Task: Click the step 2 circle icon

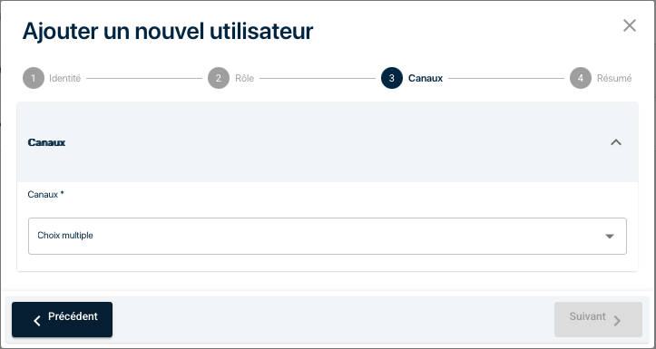Action: (219, 78)
